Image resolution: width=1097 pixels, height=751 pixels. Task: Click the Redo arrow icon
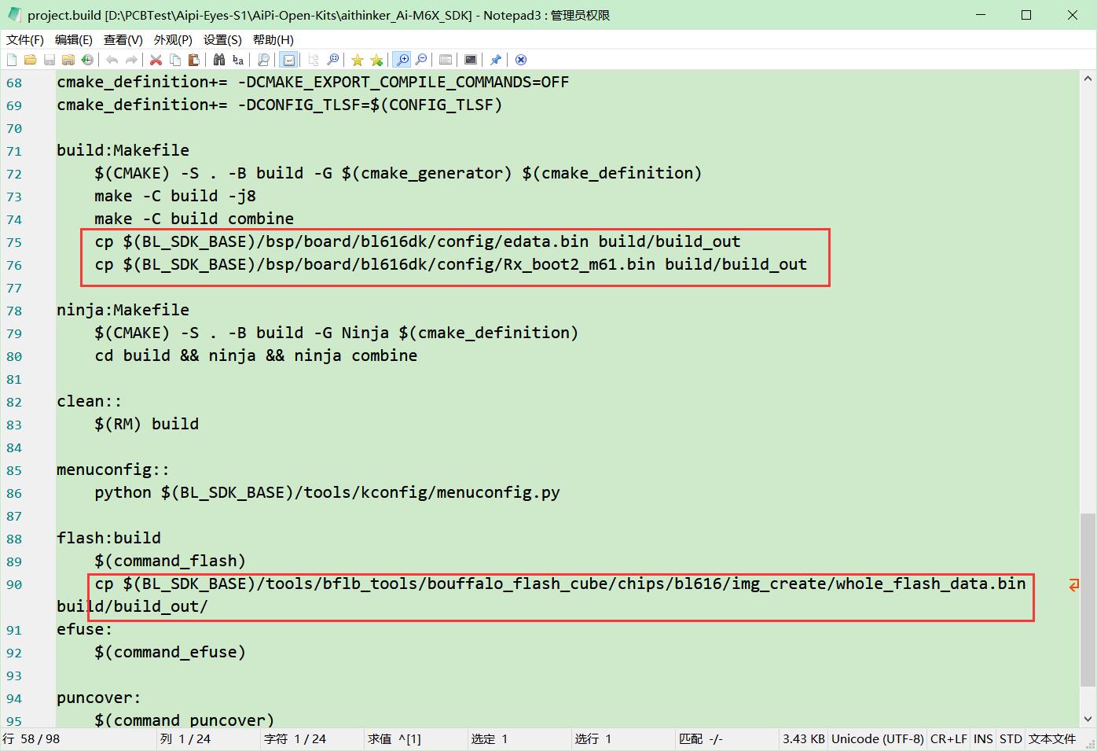[x=131, y=60]
